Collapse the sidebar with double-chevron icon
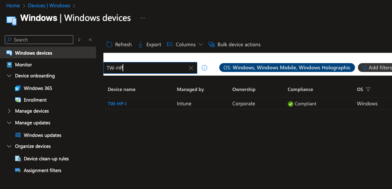 coord(90,40)
